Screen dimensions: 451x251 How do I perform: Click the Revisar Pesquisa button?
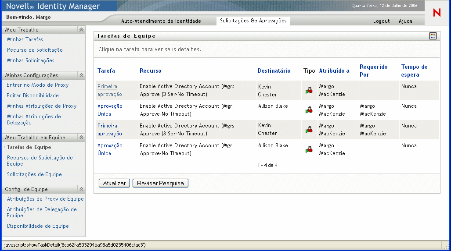coord(160,184)
